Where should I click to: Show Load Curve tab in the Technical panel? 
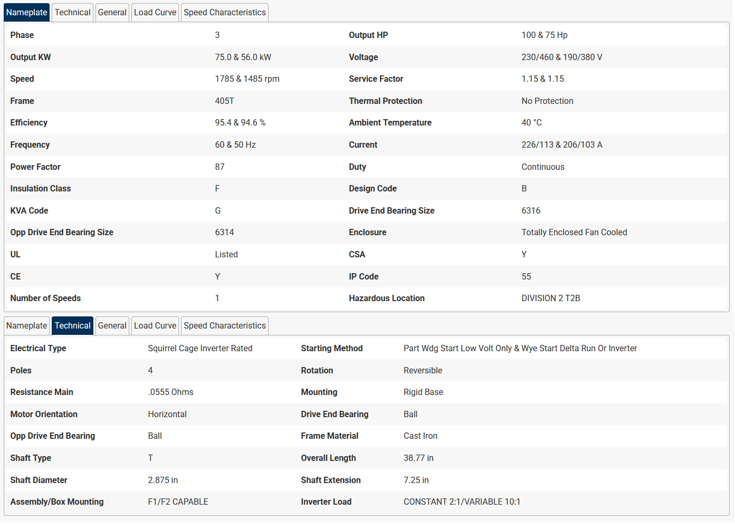click(155, 325)
